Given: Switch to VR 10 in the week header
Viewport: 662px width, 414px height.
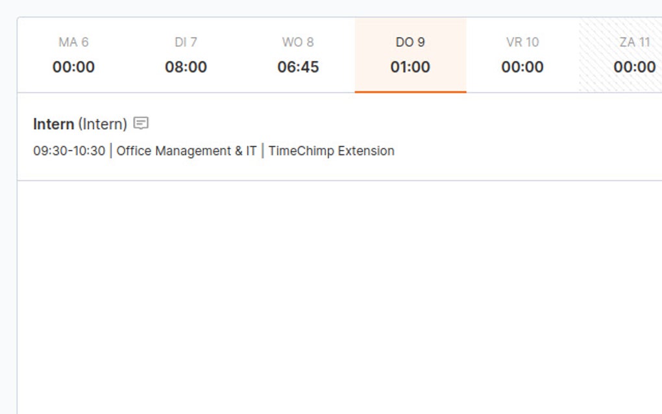Looking at the screenshot, I should [x=521, y=55].
